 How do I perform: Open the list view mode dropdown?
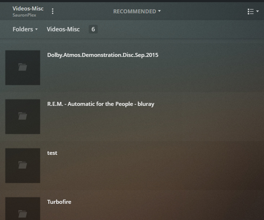tap(253, 12)
